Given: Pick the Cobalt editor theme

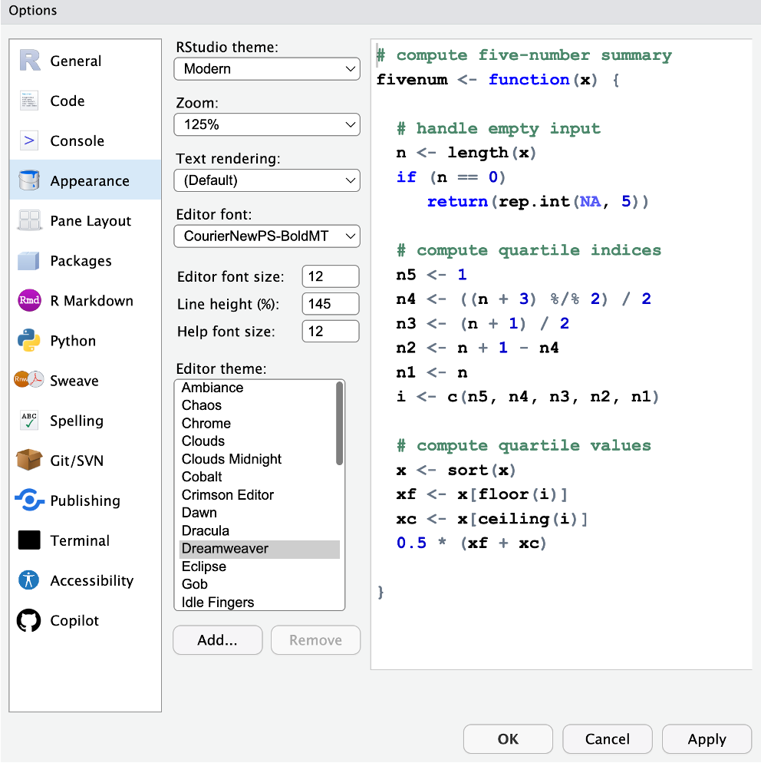Looking at the screenshot, I should (258, 477).
